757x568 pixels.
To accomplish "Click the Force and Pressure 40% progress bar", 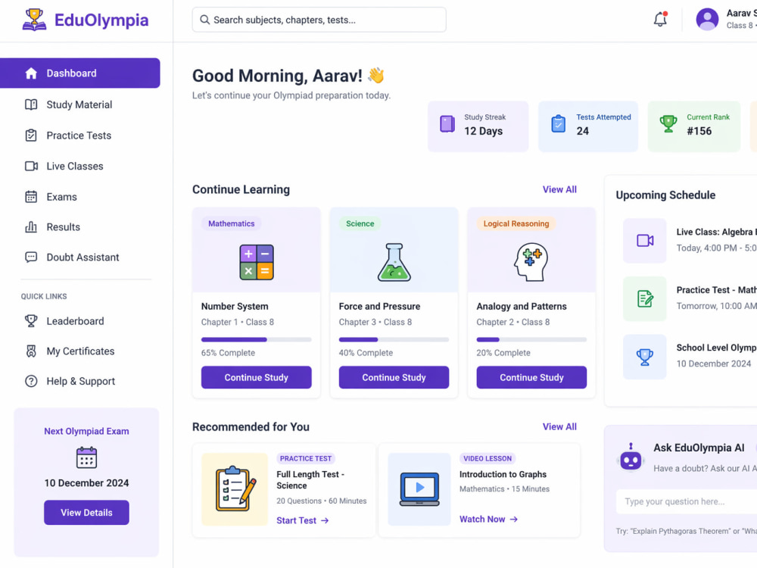I will click(x=394, y=339).
